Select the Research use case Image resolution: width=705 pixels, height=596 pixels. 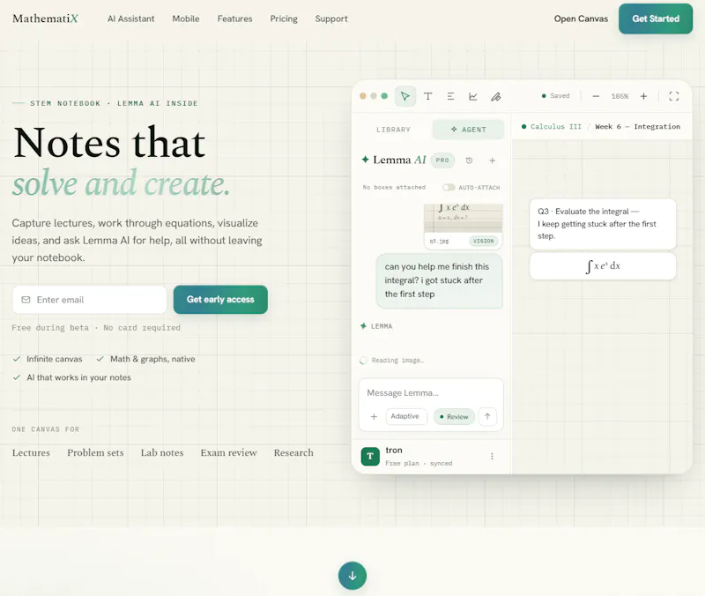293,452
